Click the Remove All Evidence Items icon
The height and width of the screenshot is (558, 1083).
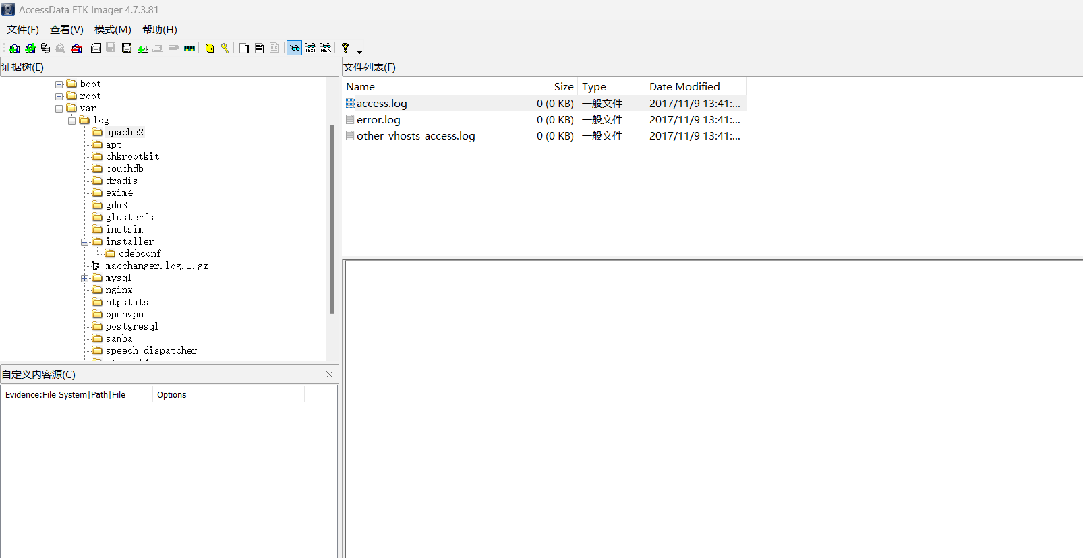click(77, 49)
